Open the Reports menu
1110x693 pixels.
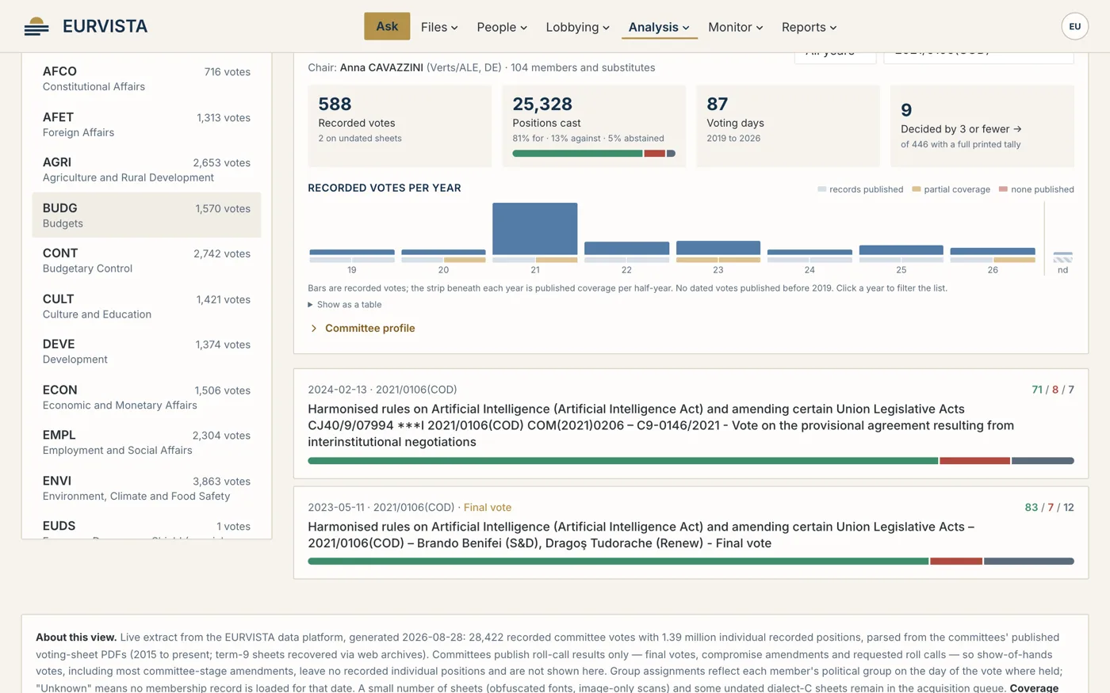[809, 27]
